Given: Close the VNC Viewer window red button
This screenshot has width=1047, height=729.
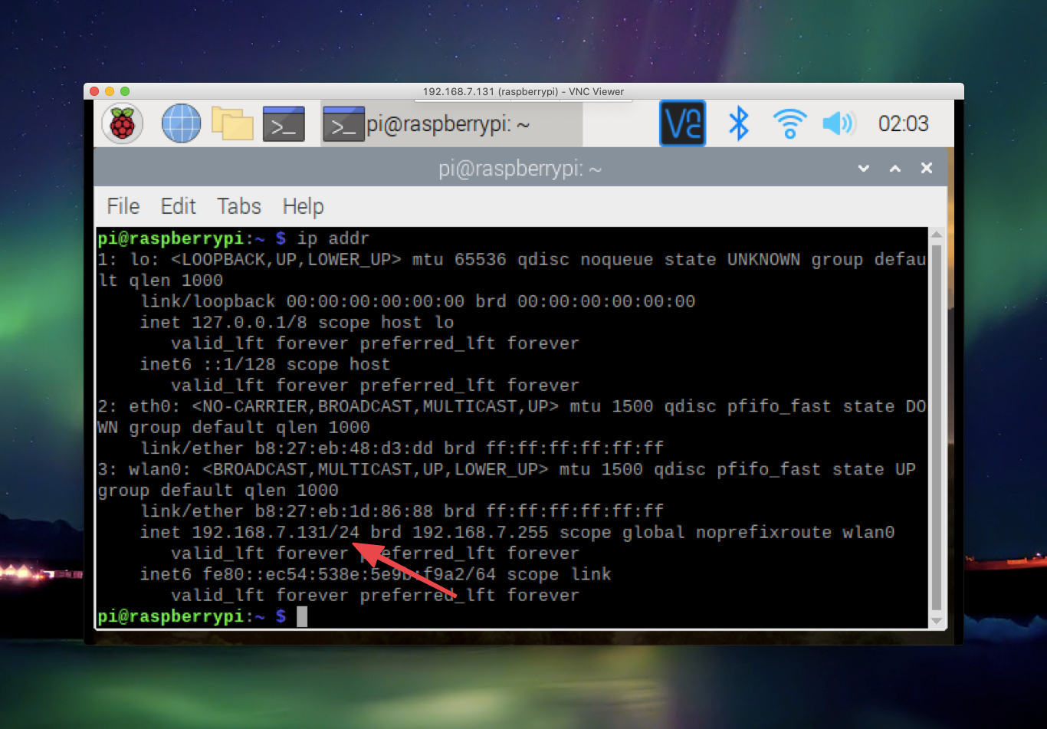Looking at the screenshot, I should (x=95, y=91).
